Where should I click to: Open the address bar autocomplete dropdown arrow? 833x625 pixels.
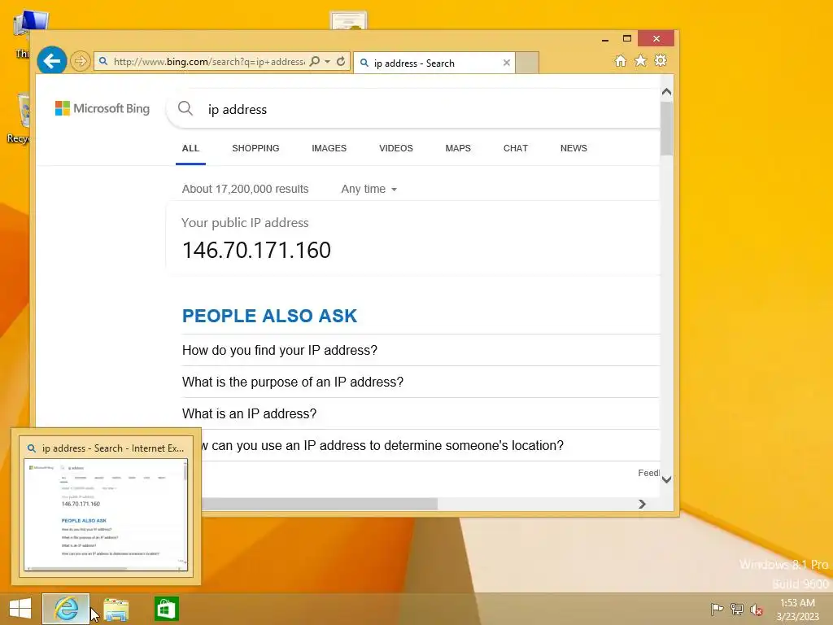328,62
